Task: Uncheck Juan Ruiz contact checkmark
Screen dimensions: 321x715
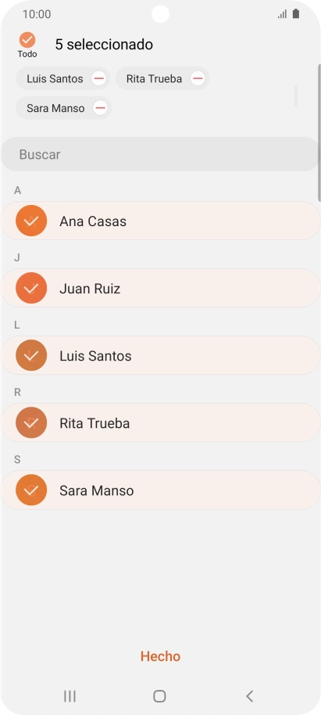Action: tap(31, 288)
